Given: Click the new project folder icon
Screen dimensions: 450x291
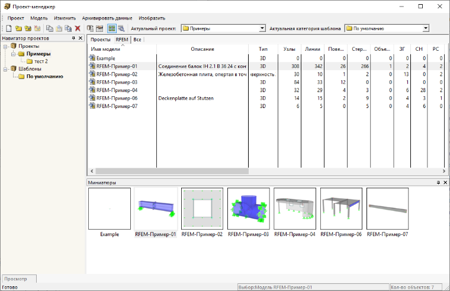Looking at the screenshot, I should [18, 28].
